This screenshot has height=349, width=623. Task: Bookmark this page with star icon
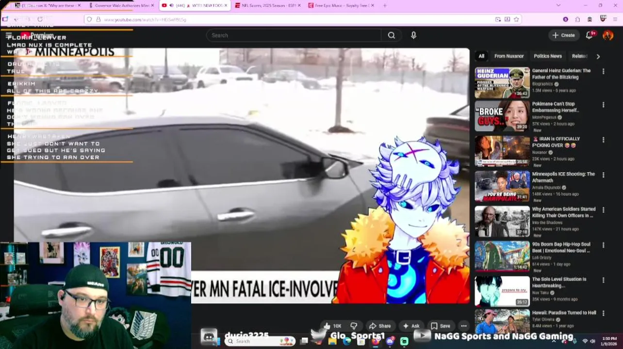tap(516, 19)
